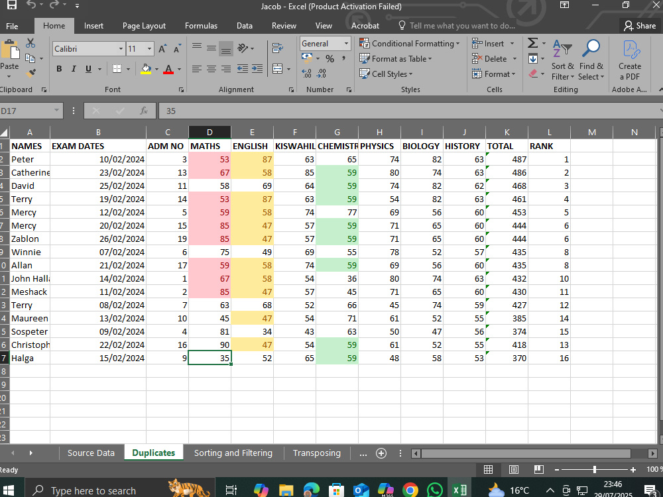Click the Save icon in quick access toolbar
Viewport: 663px width, 497px height.
click(11, 5)
